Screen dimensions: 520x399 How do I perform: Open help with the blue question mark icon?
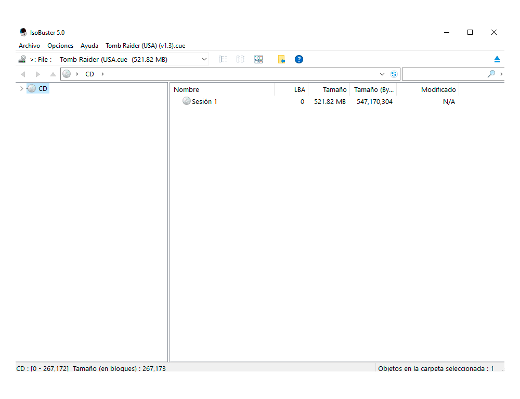coord(299,59)
